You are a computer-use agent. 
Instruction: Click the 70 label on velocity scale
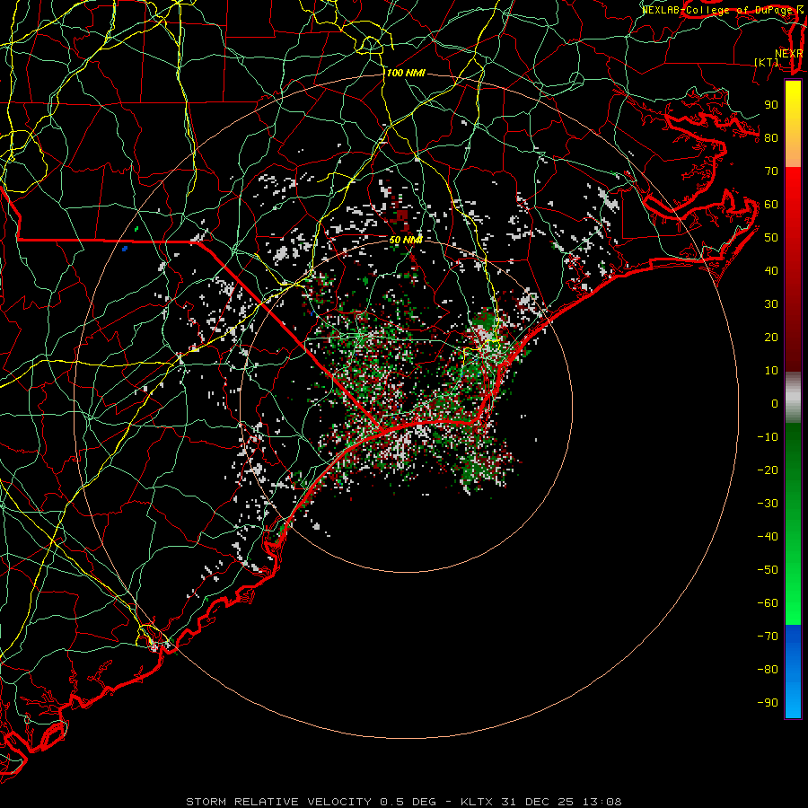pyautogui.click(x=771, y=171)
